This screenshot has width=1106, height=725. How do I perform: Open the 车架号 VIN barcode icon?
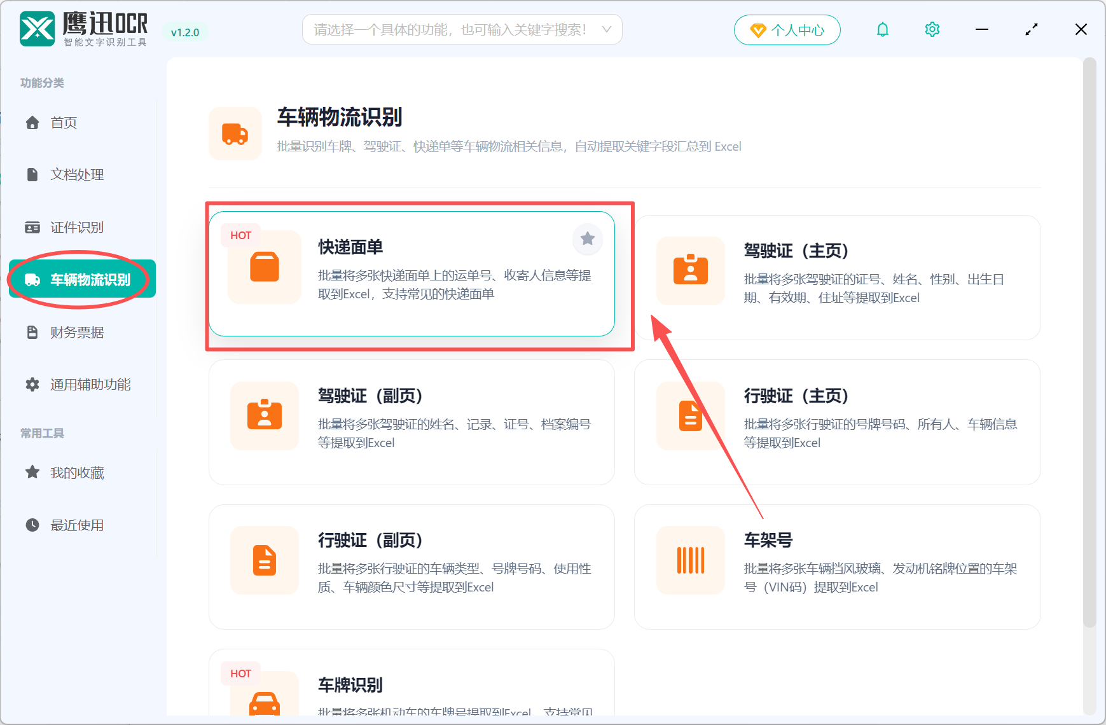tap(690, 560)
